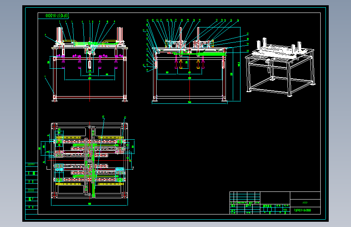Click the rotated drawing number text in the top-left box
The image size is (351, 227).
(x=57, y=16)
